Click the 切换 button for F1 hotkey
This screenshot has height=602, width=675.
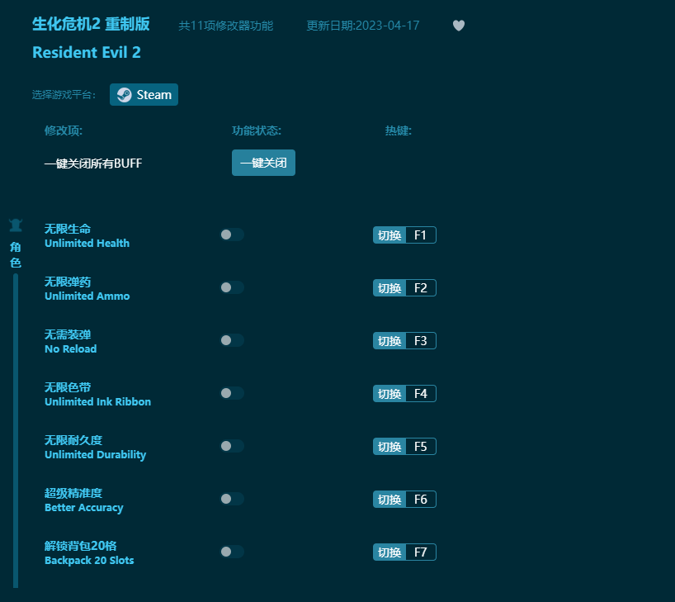389,235
